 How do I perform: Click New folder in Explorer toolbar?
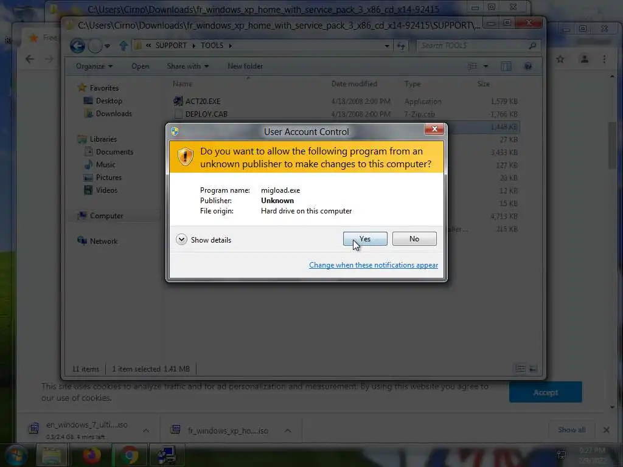(245, 66)
